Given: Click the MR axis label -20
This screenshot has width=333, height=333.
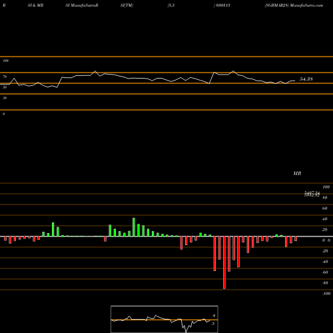Looking at the screenshot, I should [x=325, y=251].
